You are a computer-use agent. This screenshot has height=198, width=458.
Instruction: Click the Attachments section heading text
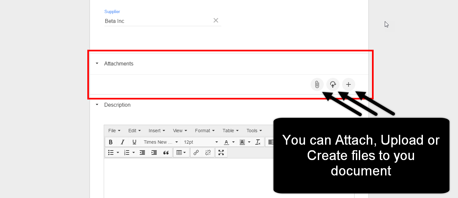point(119,63)
